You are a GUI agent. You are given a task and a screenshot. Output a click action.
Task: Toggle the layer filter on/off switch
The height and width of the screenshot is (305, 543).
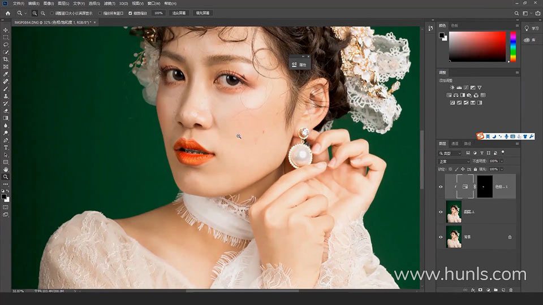click(503, 152)
